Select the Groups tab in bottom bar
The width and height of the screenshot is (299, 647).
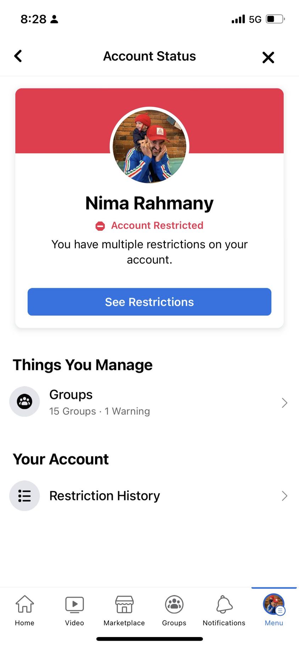pyautogui.click(x=174, y=610)
